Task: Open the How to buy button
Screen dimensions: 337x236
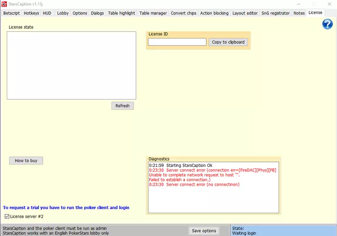Action: point(26,161)
